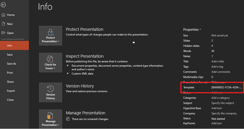Click the Protect Presentation lock icon
The width and height of the screenshot is (244, 129).
pos(50,32)
